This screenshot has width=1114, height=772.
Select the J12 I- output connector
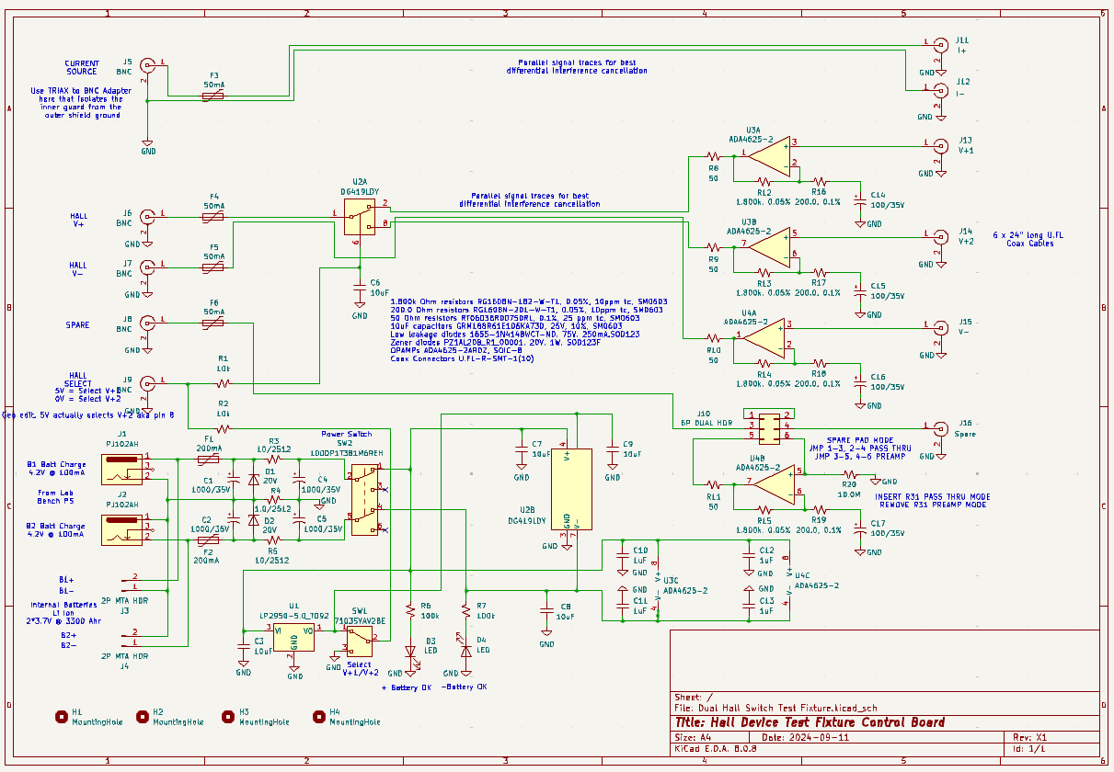point(940,89)
